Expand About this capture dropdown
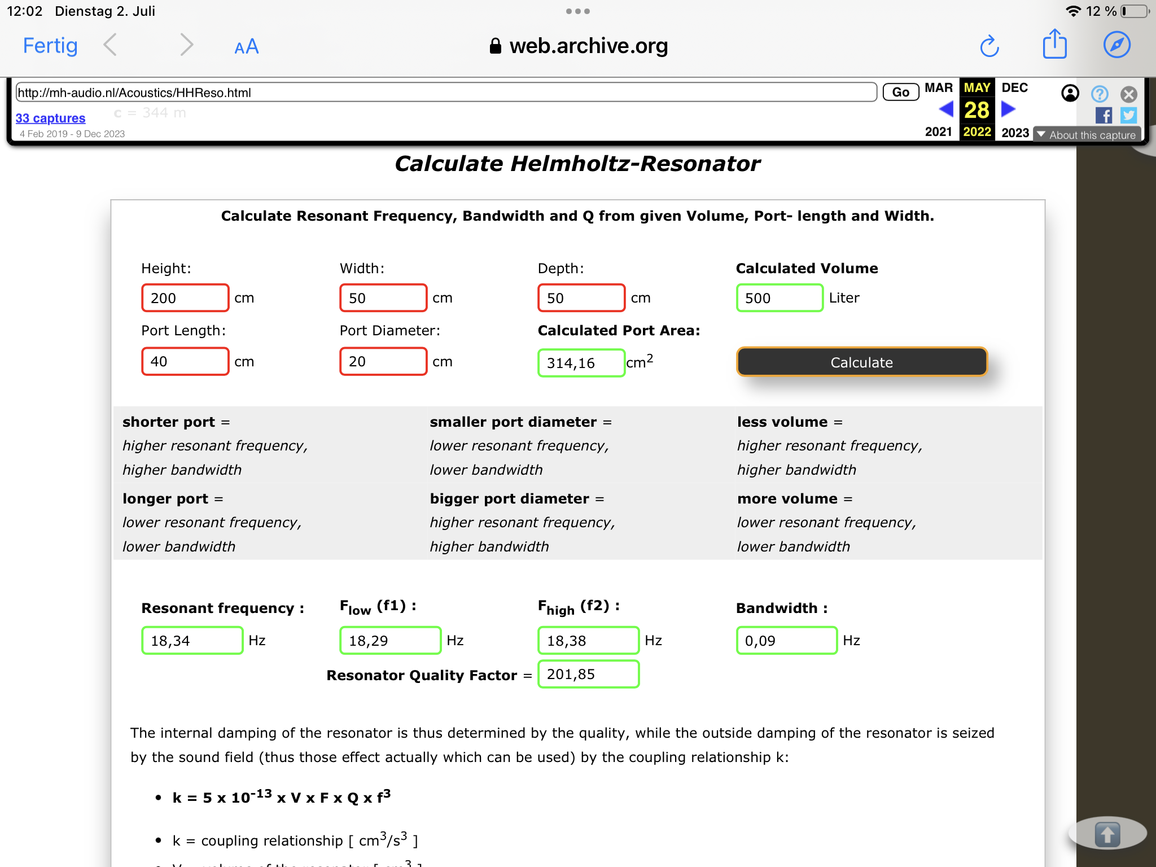The image size is (1156, 867). pos(1087,135)
